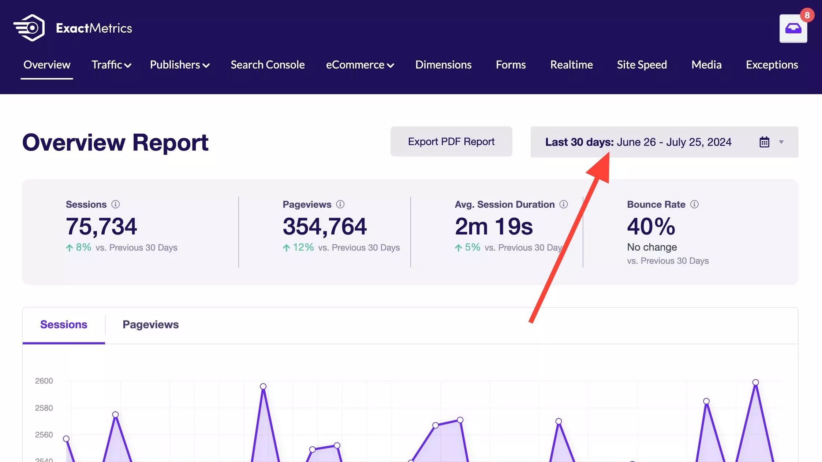The image size is (822, 462).
Task: Click the 2560 y-axis label
Action: point(44,435)
